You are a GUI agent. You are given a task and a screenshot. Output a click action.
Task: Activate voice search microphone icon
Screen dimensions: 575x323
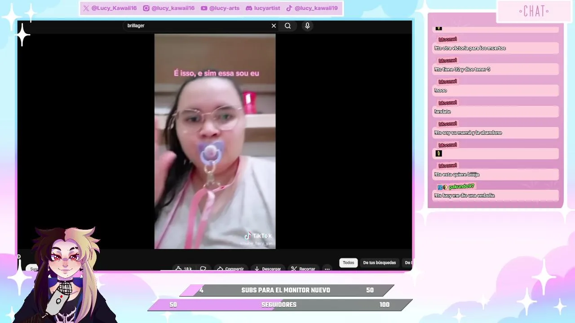pos(307,26)
